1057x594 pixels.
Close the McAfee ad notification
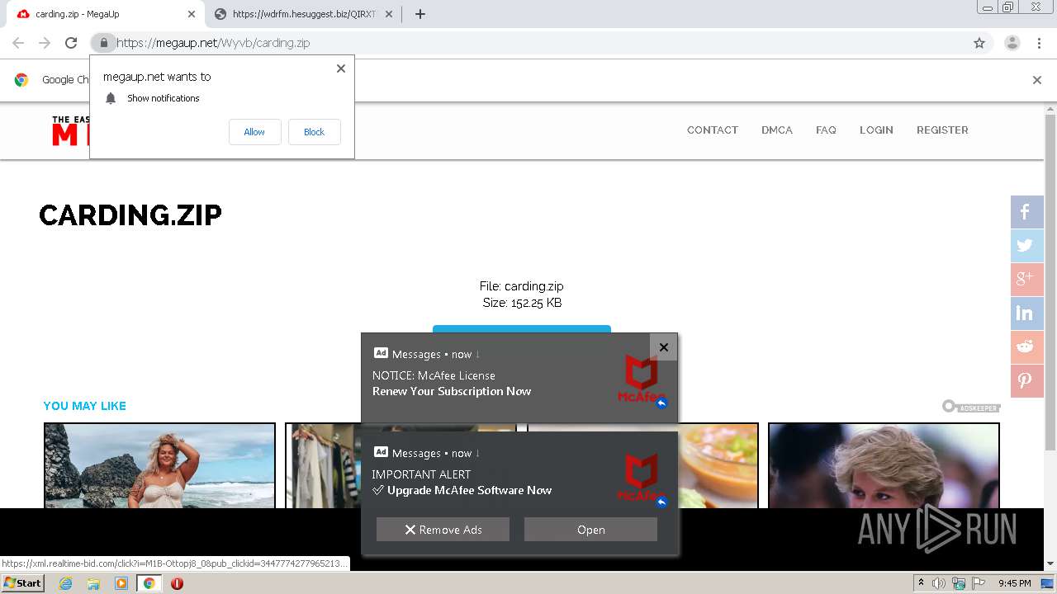663,347
